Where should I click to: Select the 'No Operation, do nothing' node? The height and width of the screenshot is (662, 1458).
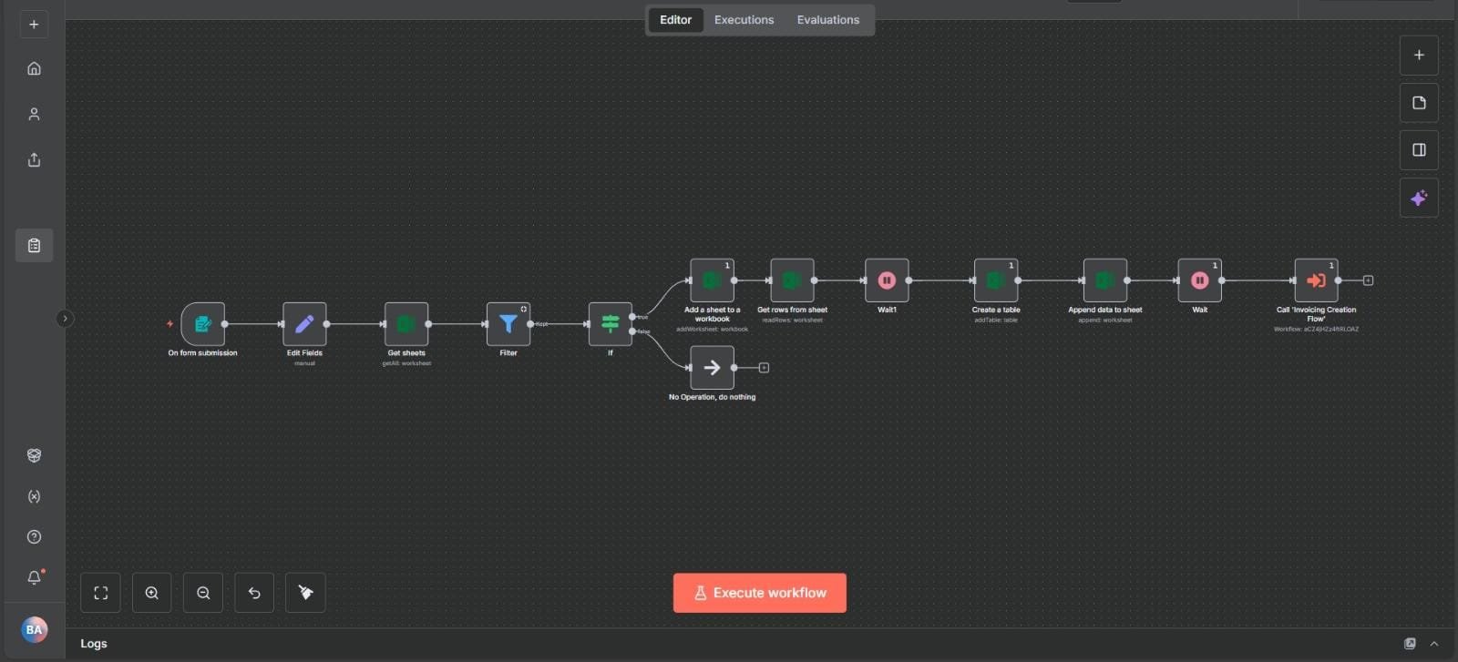coord(712,368)
